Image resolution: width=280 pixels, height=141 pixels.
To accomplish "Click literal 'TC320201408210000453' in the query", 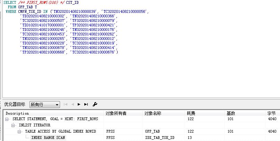I will tap(44, 34).
